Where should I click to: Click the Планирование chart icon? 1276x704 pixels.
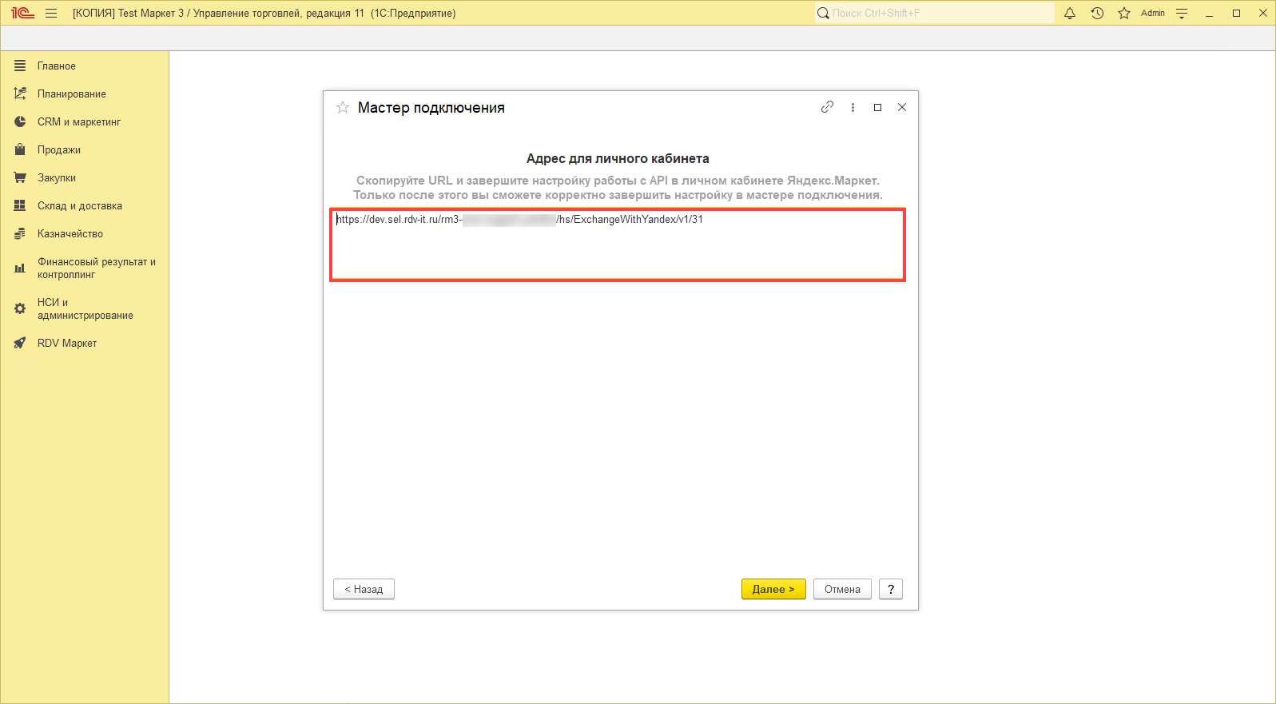point(20,94)
